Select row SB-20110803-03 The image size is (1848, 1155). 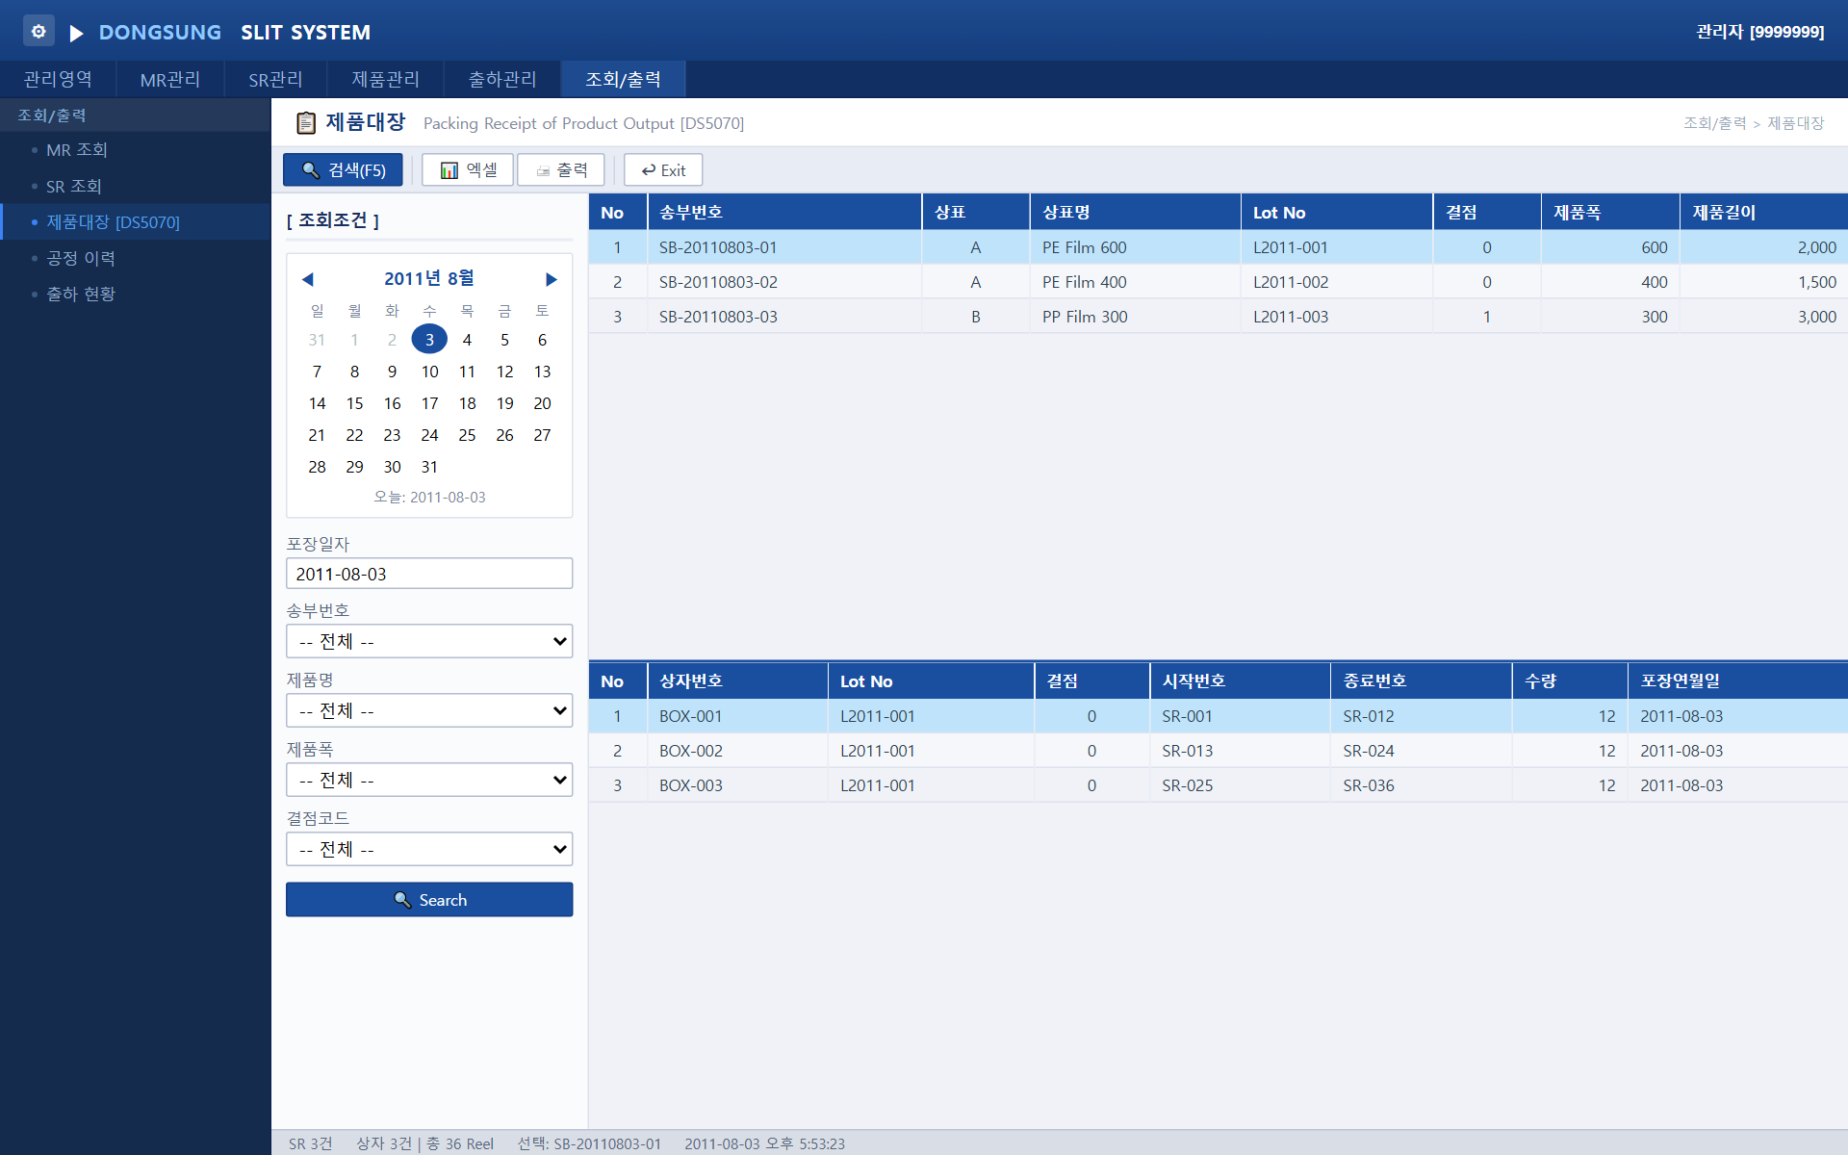pos(1219,317)
